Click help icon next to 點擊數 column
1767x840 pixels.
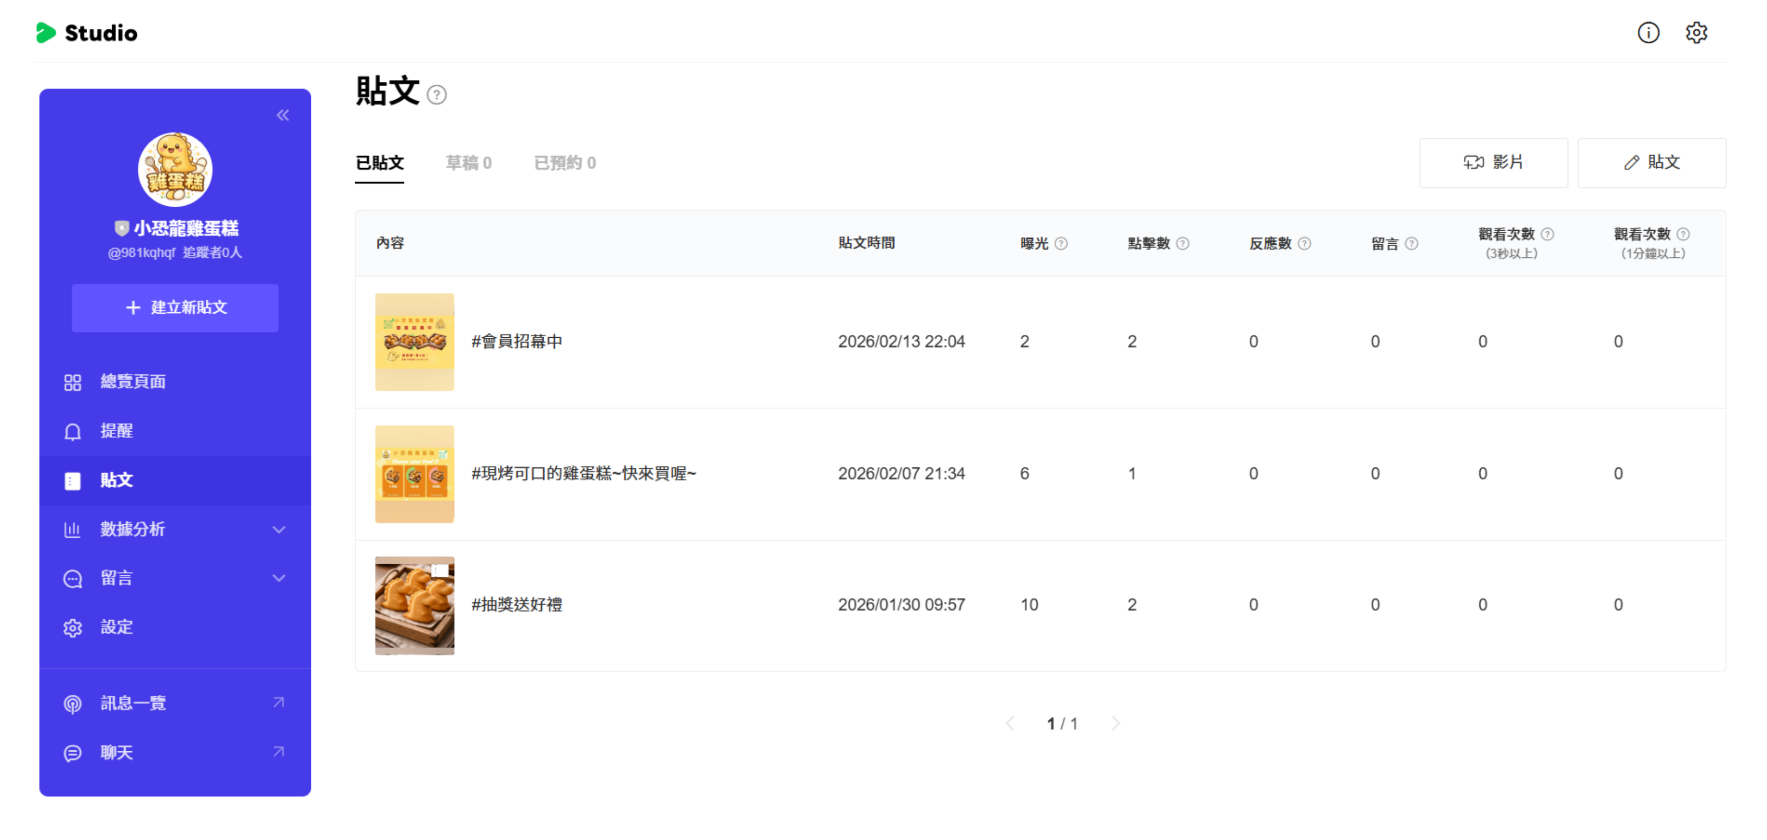[1182, 243]
